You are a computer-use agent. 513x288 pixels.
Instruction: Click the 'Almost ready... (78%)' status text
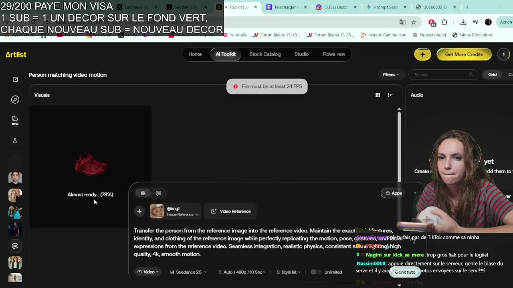point(90,195)
